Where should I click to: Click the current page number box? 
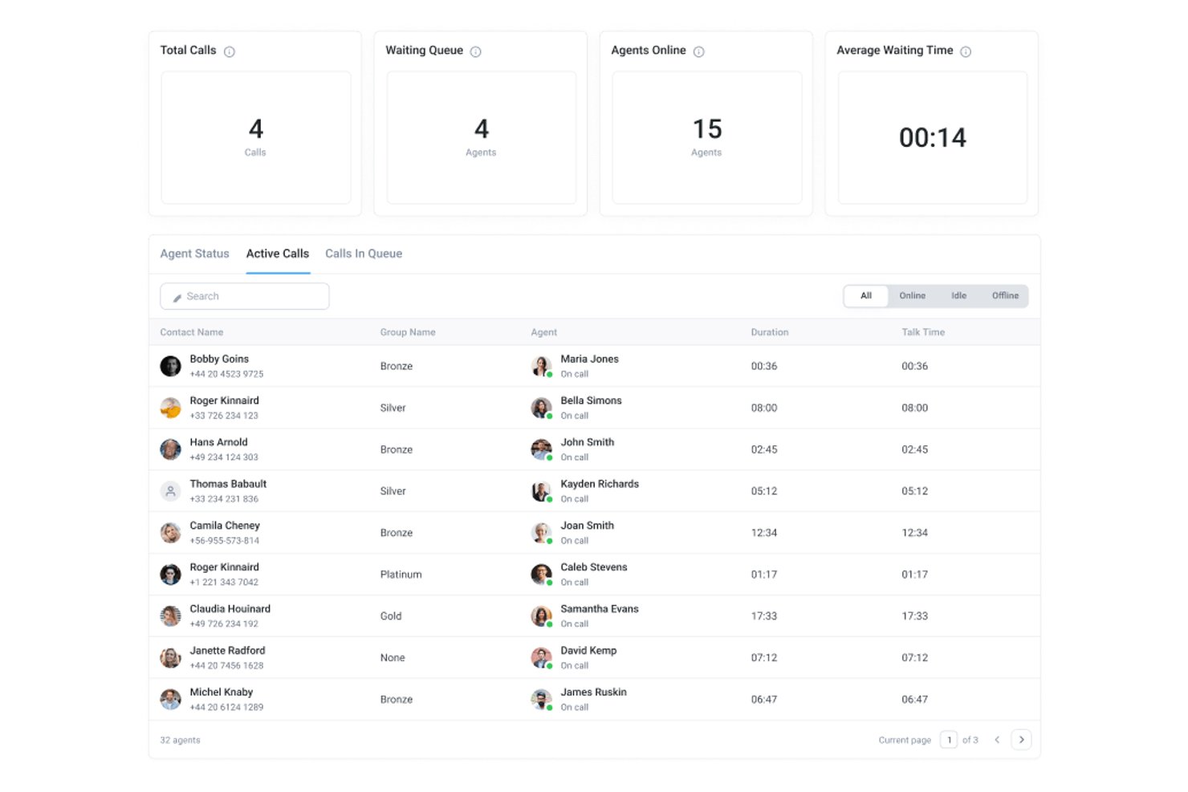[949, 740]
